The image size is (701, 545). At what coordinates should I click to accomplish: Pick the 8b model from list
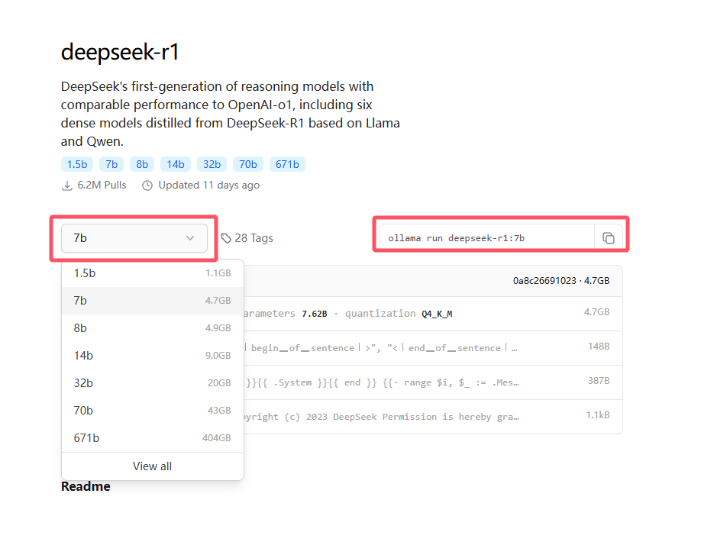pos(153,328)
